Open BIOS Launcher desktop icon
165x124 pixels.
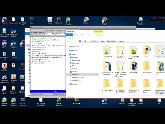tap(4, 67)
